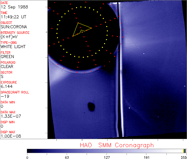Image resolution: width=187 pixels, height=159 pixels.
Task: Click the polaroid value "CLEAR"
Action: [7, 66]
